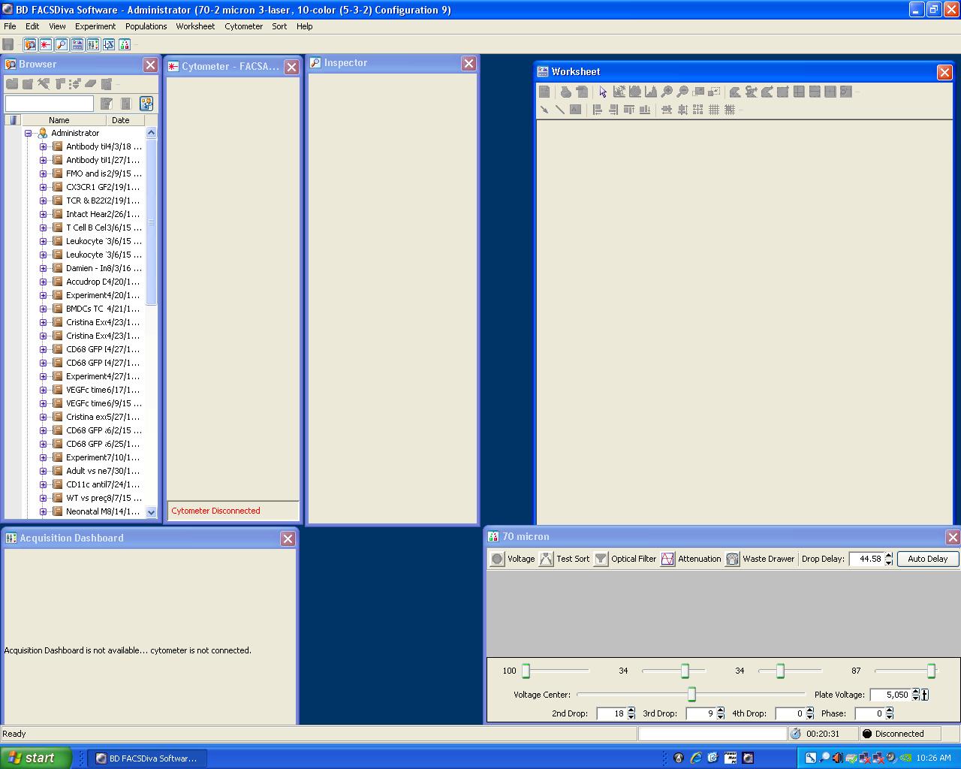The width and height of the screenshot is (961, 769).
Task: Click the Drop Delay value field
Action: pyautogui.click(x=867, y=559)
